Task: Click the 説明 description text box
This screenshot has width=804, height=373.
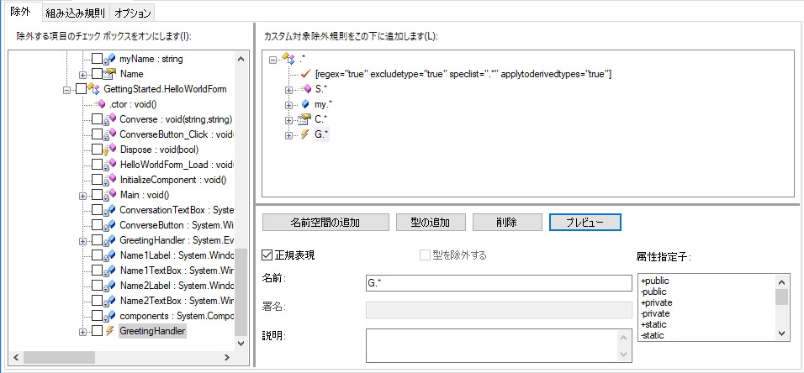Action: click(492, 346)
